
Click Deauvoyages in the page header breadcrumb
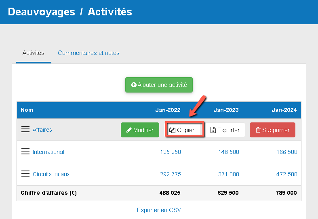42,12
